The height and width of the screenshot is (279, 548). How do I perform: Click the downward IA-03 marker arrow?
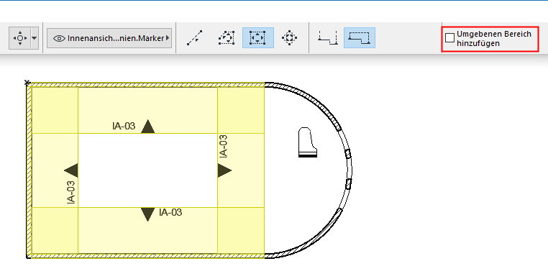coord(148,214)
